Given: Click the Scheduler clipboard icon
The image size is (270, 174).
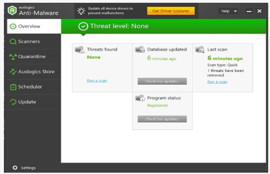Looking at the screenshot, I should coord(13,87).
